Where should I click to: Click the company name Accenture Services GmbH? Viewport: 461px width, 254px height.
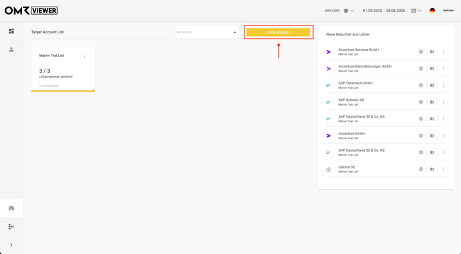click(x=358, y=49)
